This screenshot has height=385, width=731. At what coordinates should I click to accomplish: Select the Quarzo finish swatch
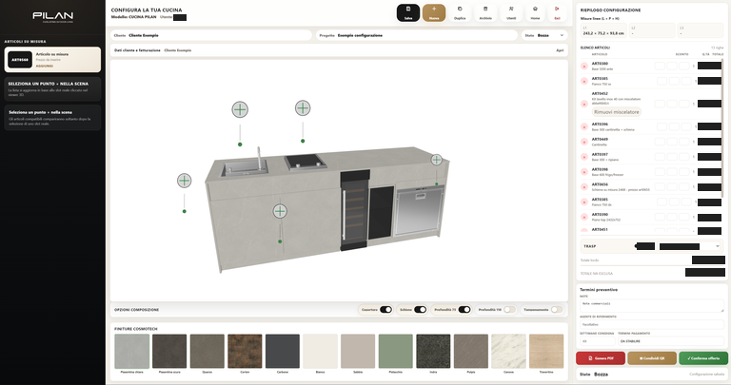(x=207, y=351)
